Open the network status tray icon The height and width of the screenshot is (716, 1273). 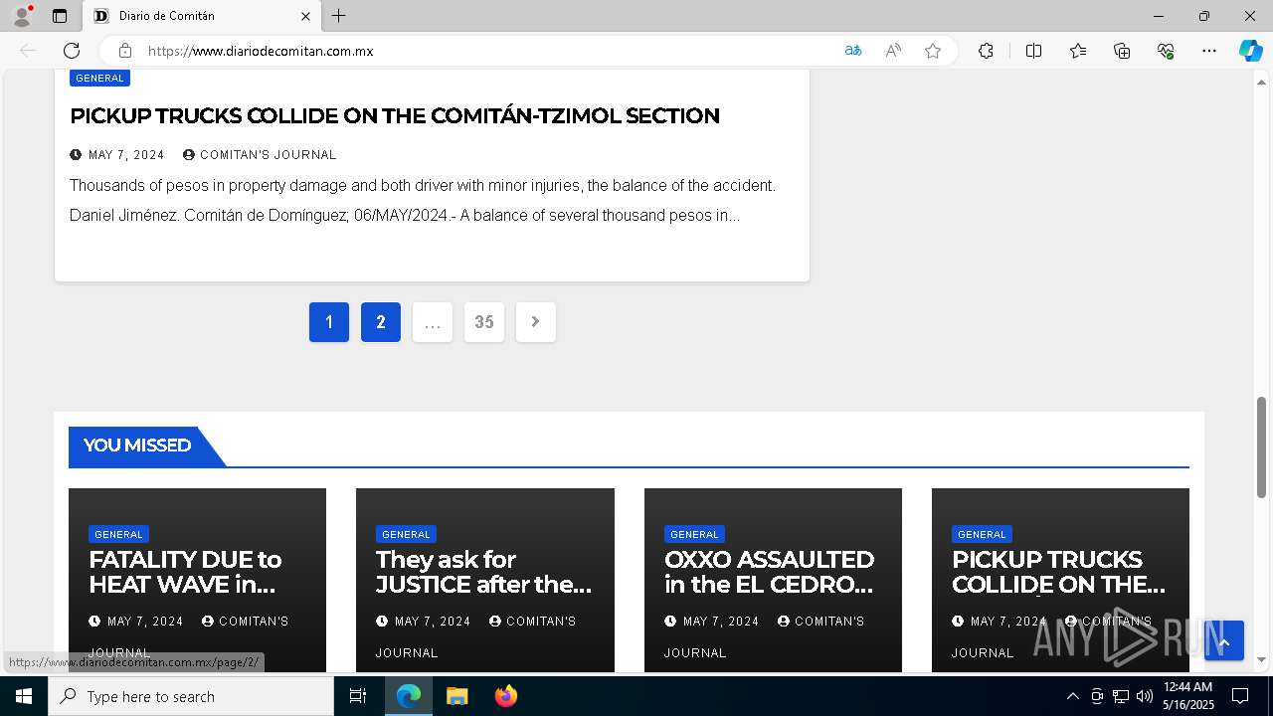coord(1121,696)
